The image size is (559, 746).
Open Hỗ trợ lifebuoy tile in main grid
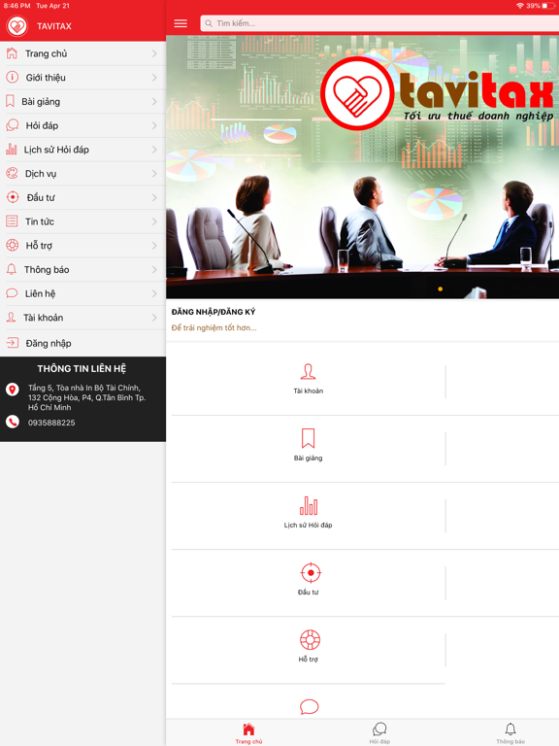pyautogui.click(x=308, y=647)
